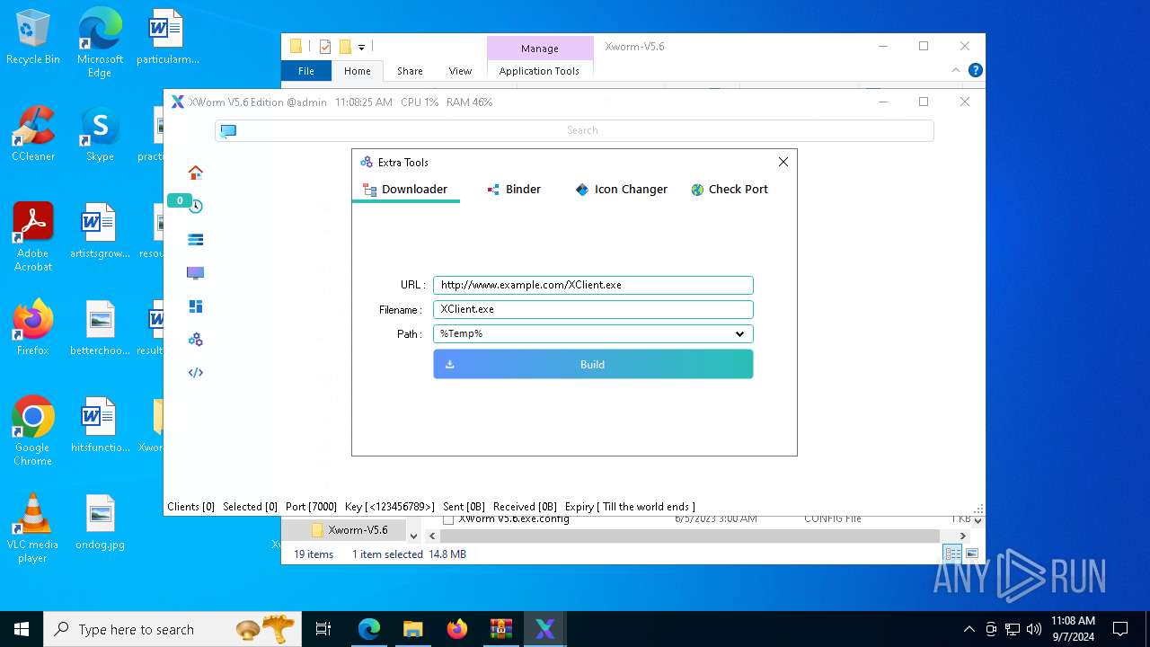Show hidden system tray icons
The image size is (1150, 647).
pyautogui.click(x=969, y=629)
